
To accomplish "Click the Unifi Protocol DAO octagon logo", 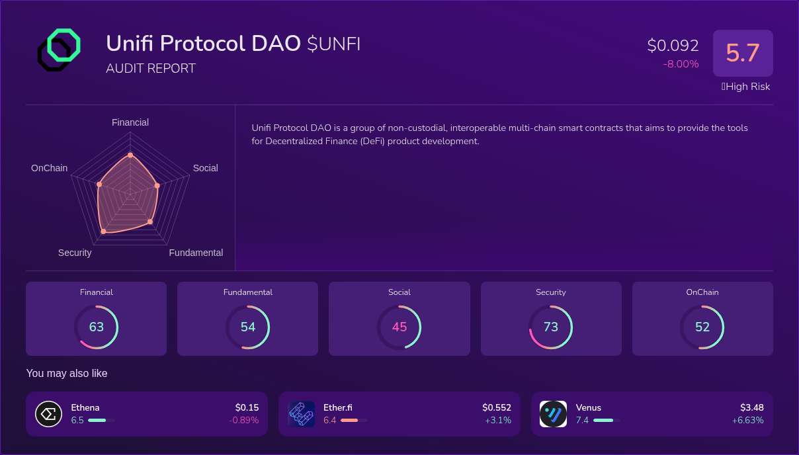I will (x=59, y=50).
